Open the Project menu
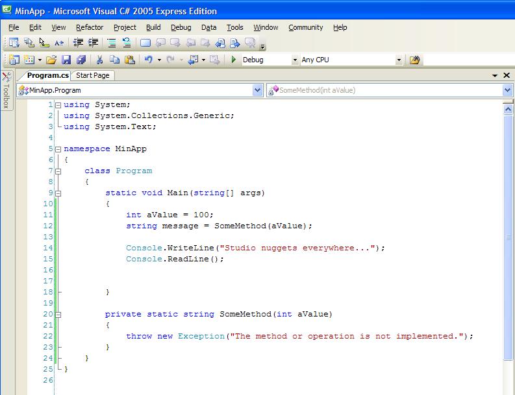 125,27
